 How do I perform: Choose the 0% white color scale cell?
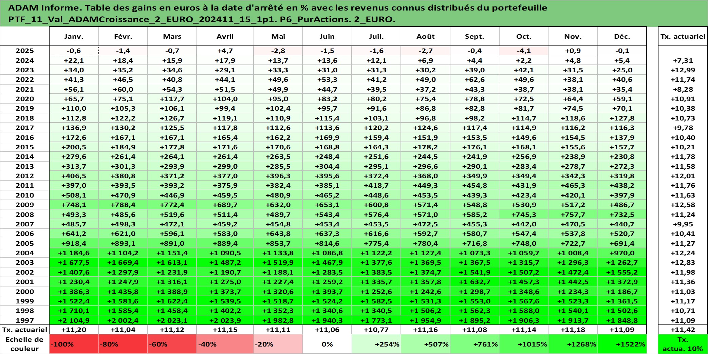coord(327,344)
